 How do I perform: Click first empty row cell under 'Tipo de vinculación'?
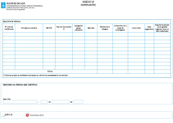coord(64,34)
